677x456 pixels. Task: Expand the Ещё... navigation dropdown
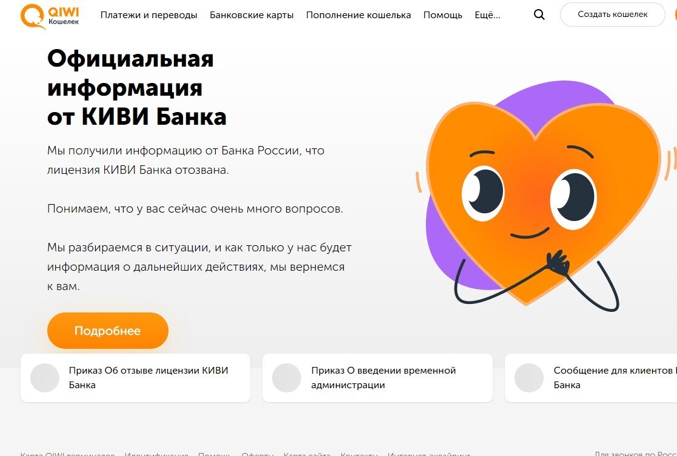coord(487,15)
